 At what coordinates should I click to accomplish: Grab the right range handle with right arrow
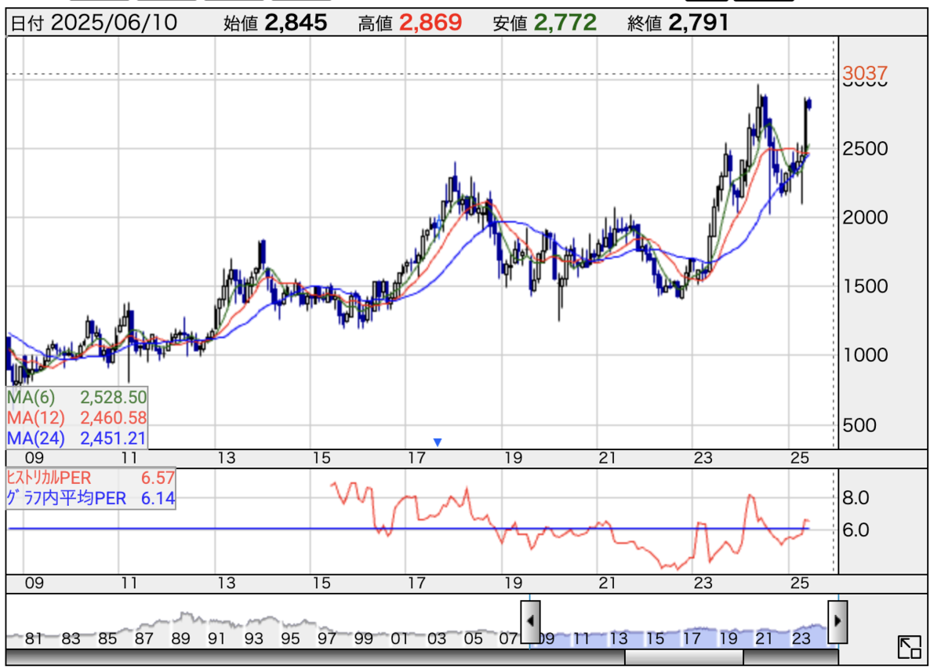838,622
